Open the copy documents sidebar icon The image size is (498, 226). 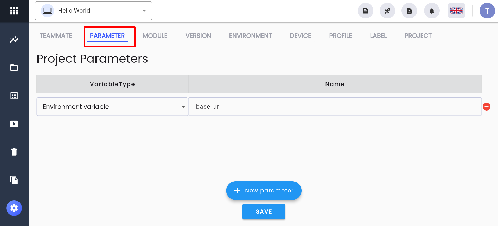[x=14, y=180]
